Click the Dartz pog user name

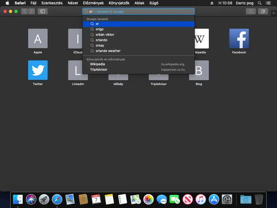[x=245, y=3]
